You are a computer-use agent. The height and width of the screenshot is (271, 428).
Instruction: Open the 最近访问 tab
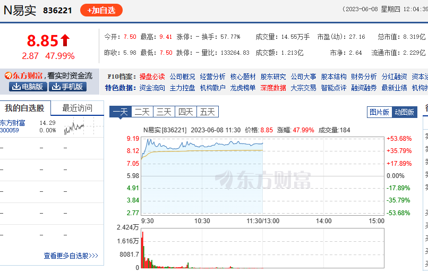pos(78,108)
